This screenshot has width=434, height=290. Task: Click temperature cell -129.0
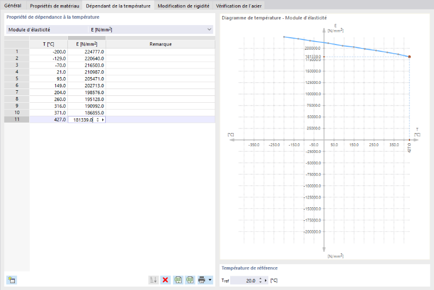(49, 58)
